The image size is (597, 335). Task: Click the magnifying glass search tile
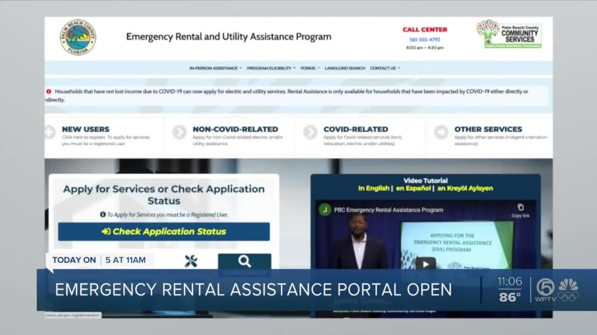point(244,261)
